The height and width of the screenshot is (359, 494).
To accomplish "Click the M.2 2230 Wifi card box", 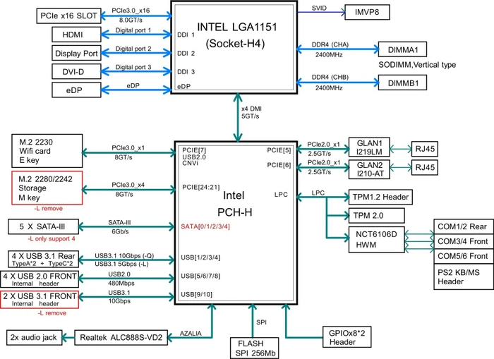I will pos(47,151).
